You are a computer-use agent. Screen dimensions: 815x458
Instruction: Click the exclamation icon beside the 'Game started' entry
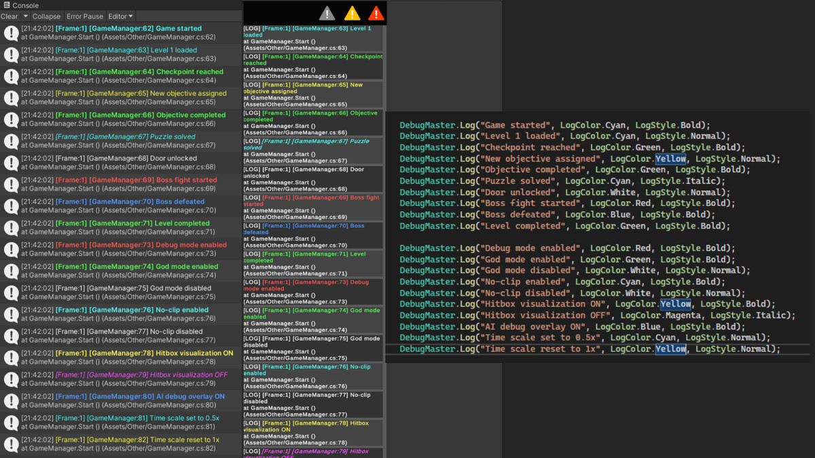(11, 34)
